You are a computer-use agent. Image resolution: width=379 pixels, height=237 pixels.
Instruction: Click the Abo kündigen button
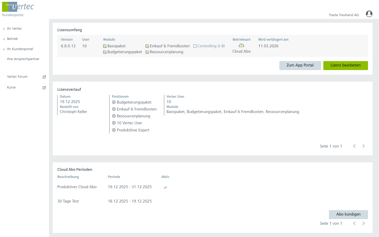(348, 215)
